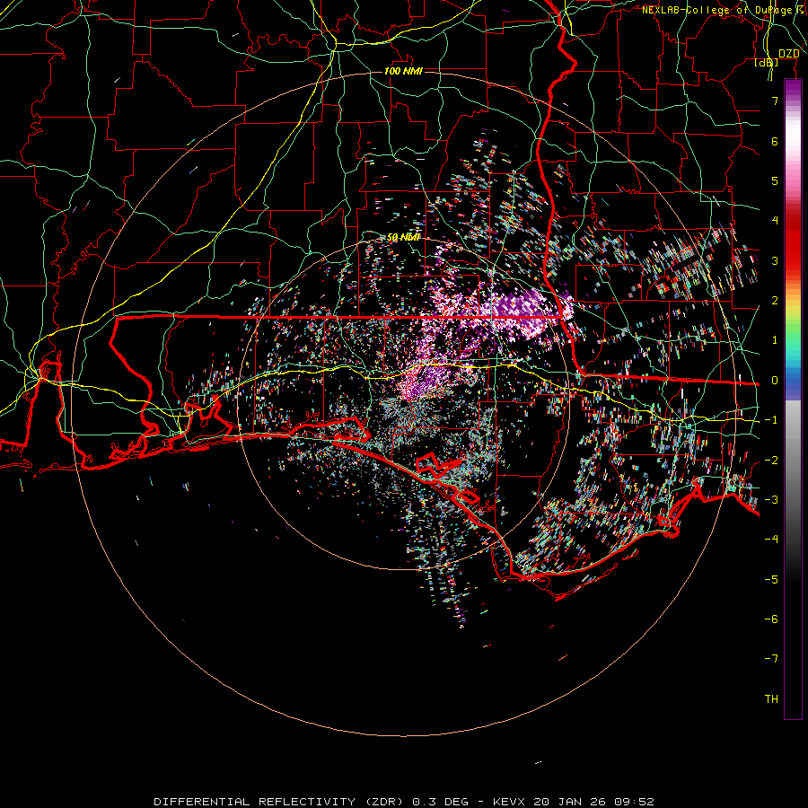808x808 pixels.
Task: Select the 7 value on the dB scale
Action: pos(775,101)
